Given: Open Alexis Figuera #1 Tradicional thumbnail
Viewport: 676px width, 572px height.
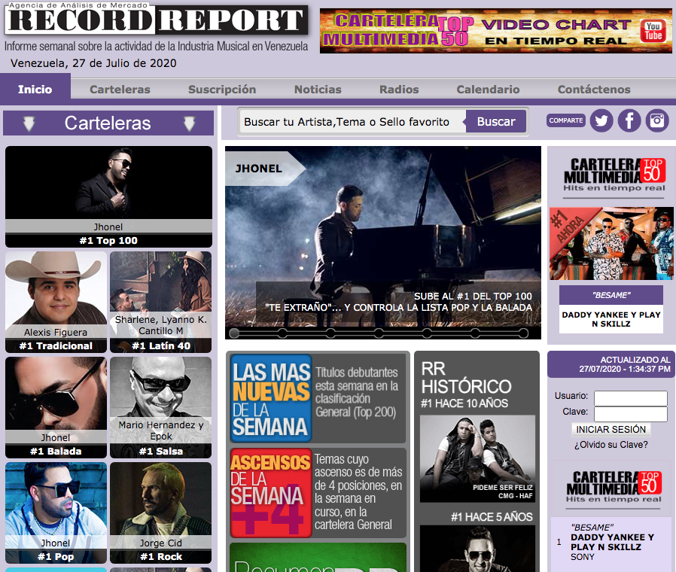Looking at the screenshot, I should [56, 301].
